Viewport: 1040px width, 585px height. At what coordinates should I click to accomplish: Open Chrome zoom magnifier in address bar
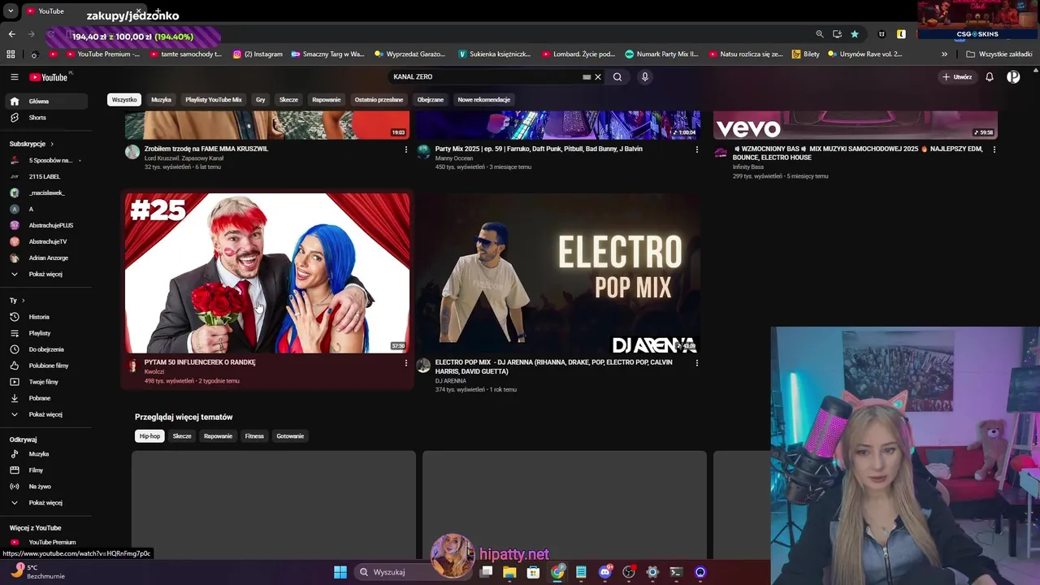click(820, 34)
